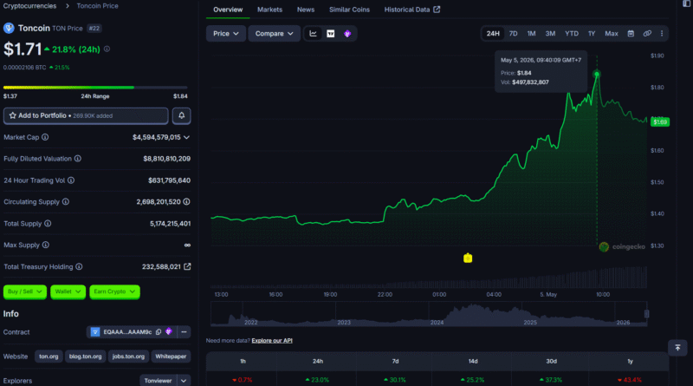
Task: Click purple gem icon in chart toolbar
Action: 347,34
